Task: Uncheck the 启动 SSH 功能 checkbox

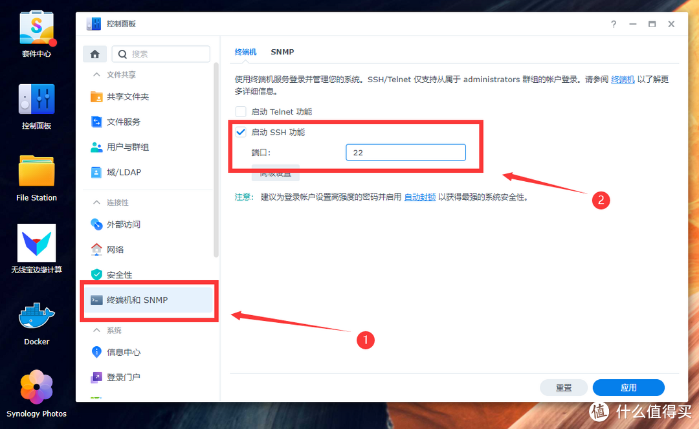Action: [241, 132]
